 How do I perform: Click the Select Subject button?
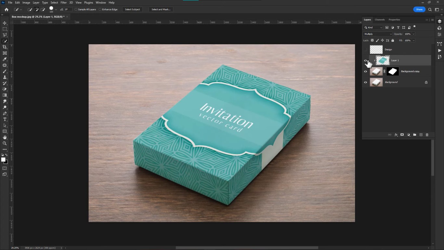(x=132, y=9)
